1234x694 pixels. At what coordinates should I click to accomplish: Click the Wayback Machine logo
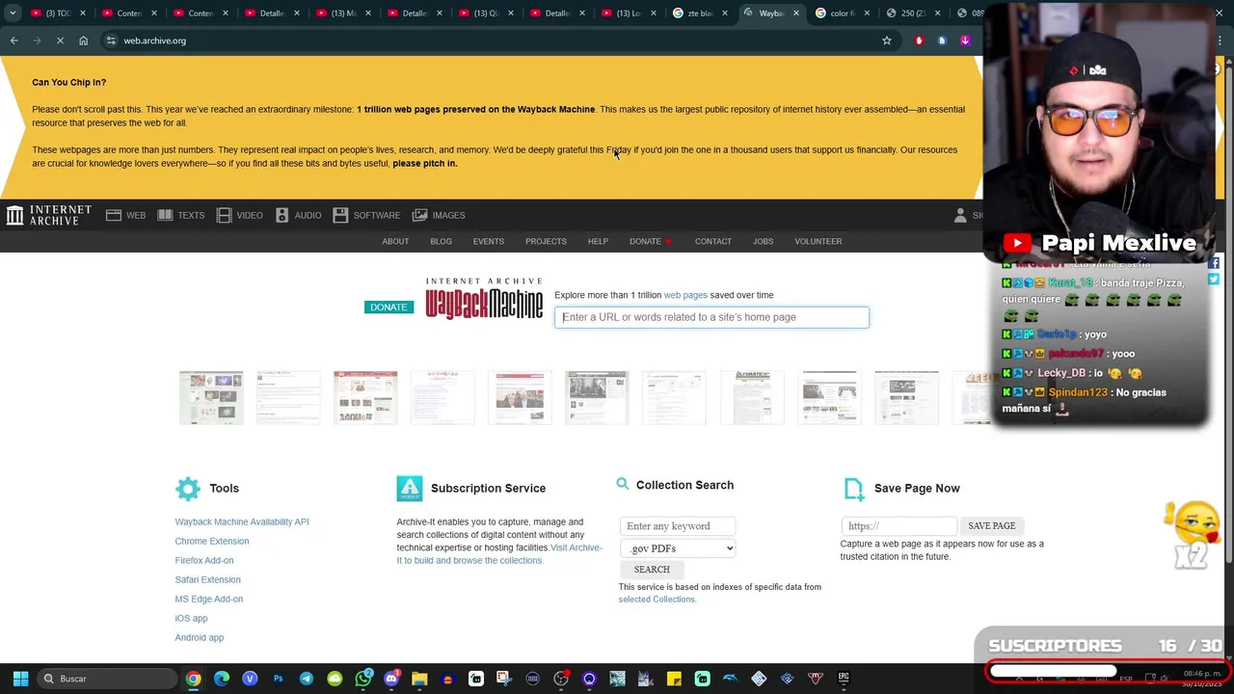[484, 299]
